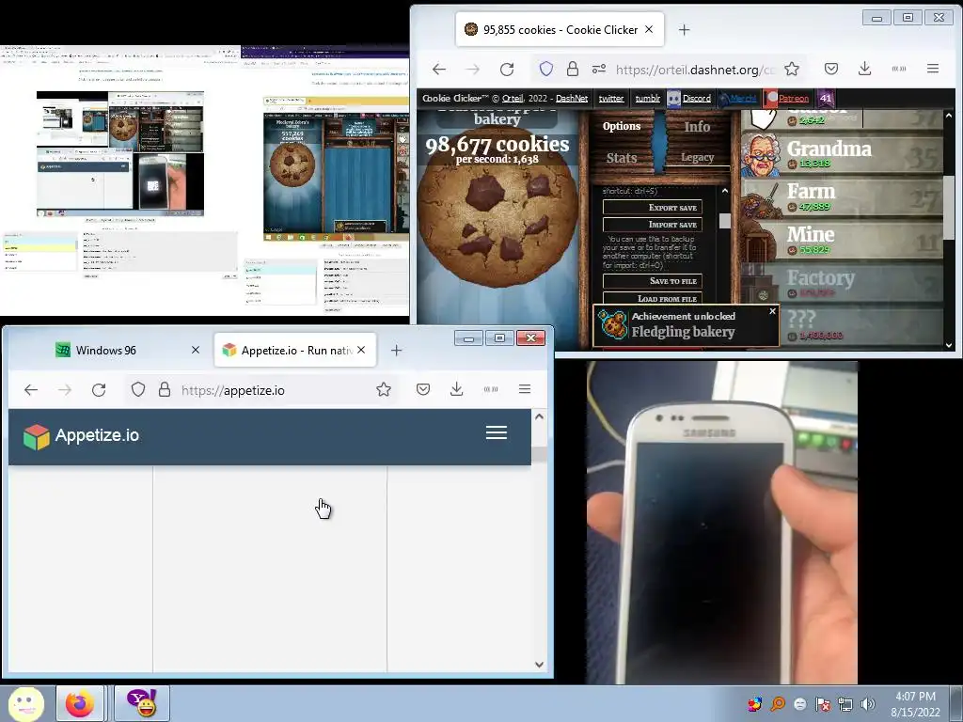Select the 95,855 cookies - Cookie Clicker tab
The height and width of the screenshot is (722, 963).
[560, 29]
